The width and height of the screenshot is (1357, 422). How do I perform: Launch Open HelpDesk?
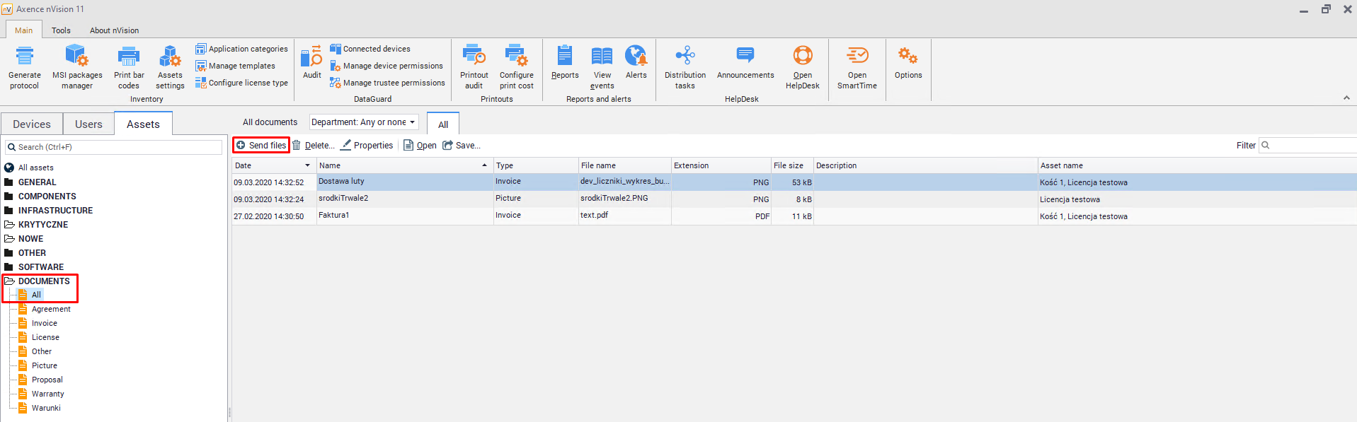[802, 57]
